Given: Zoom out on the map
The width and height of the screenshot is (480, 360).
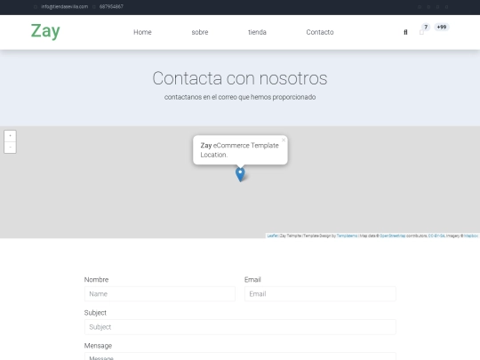Looking at the screenshot, I should [10, 148].
